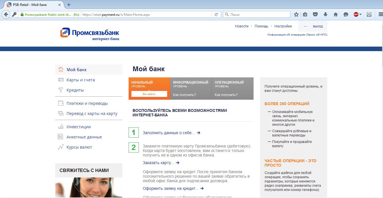Click Как получить? under ИНФОРМАЦИОННЫЙ
The height and width of the screenshot is (198, 383).
pos(184,95)
